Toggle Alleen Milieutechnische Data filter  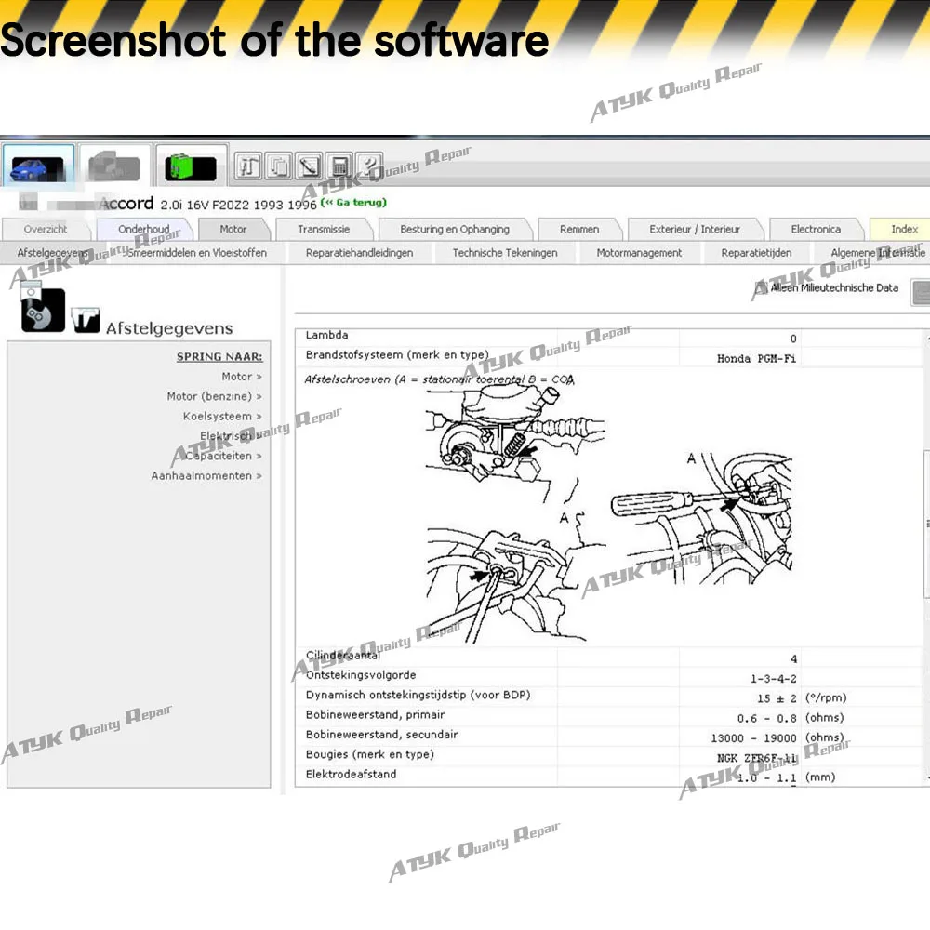[x=826, y=288]
